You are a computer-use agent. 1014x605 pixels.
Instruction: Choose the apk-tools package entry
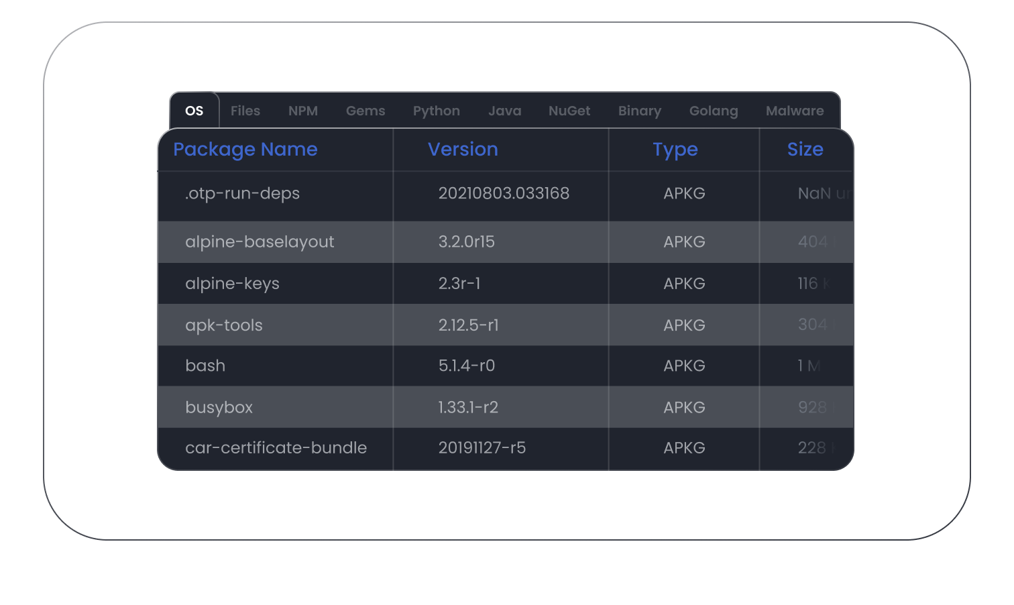coord(224,325)
